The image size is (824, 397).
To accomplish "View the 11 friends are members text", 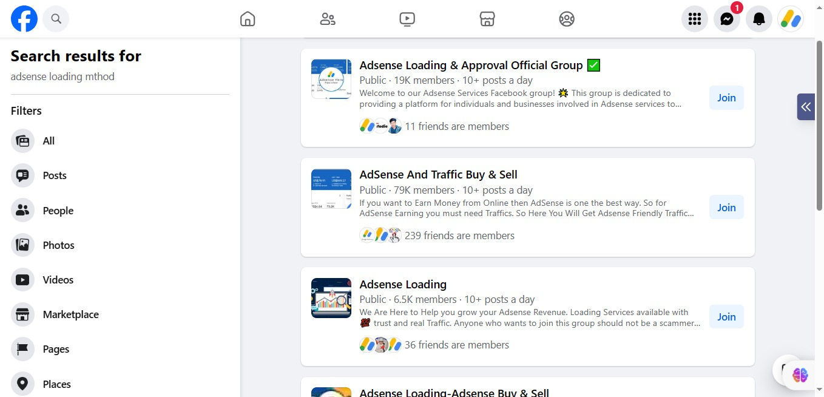I will (x=457, y=126).
